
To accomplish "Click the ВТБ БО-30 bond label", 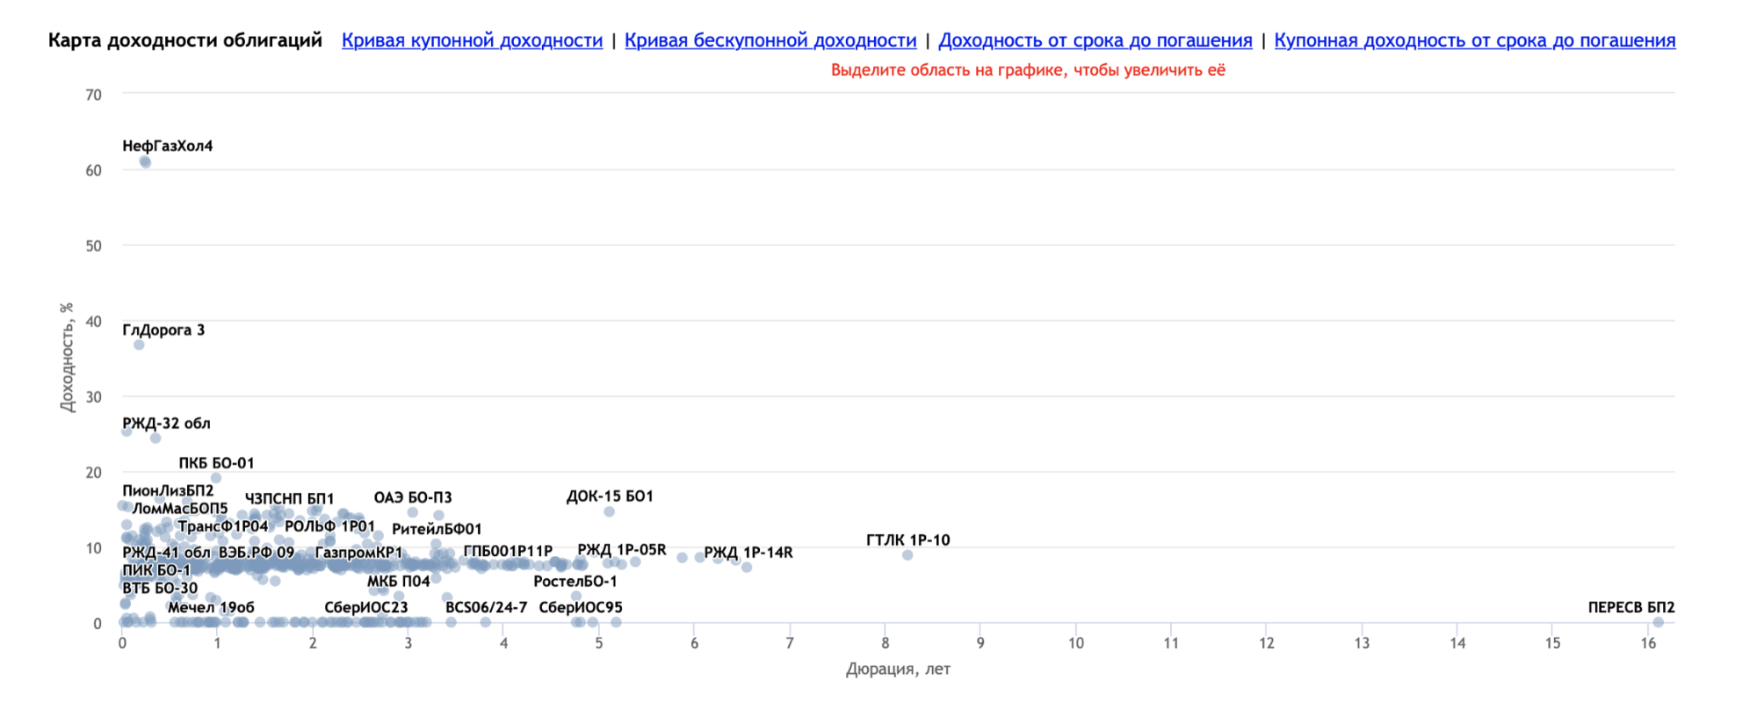I will point(160,589).
